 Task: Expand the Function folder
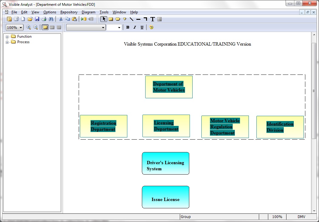coord(7,37)
